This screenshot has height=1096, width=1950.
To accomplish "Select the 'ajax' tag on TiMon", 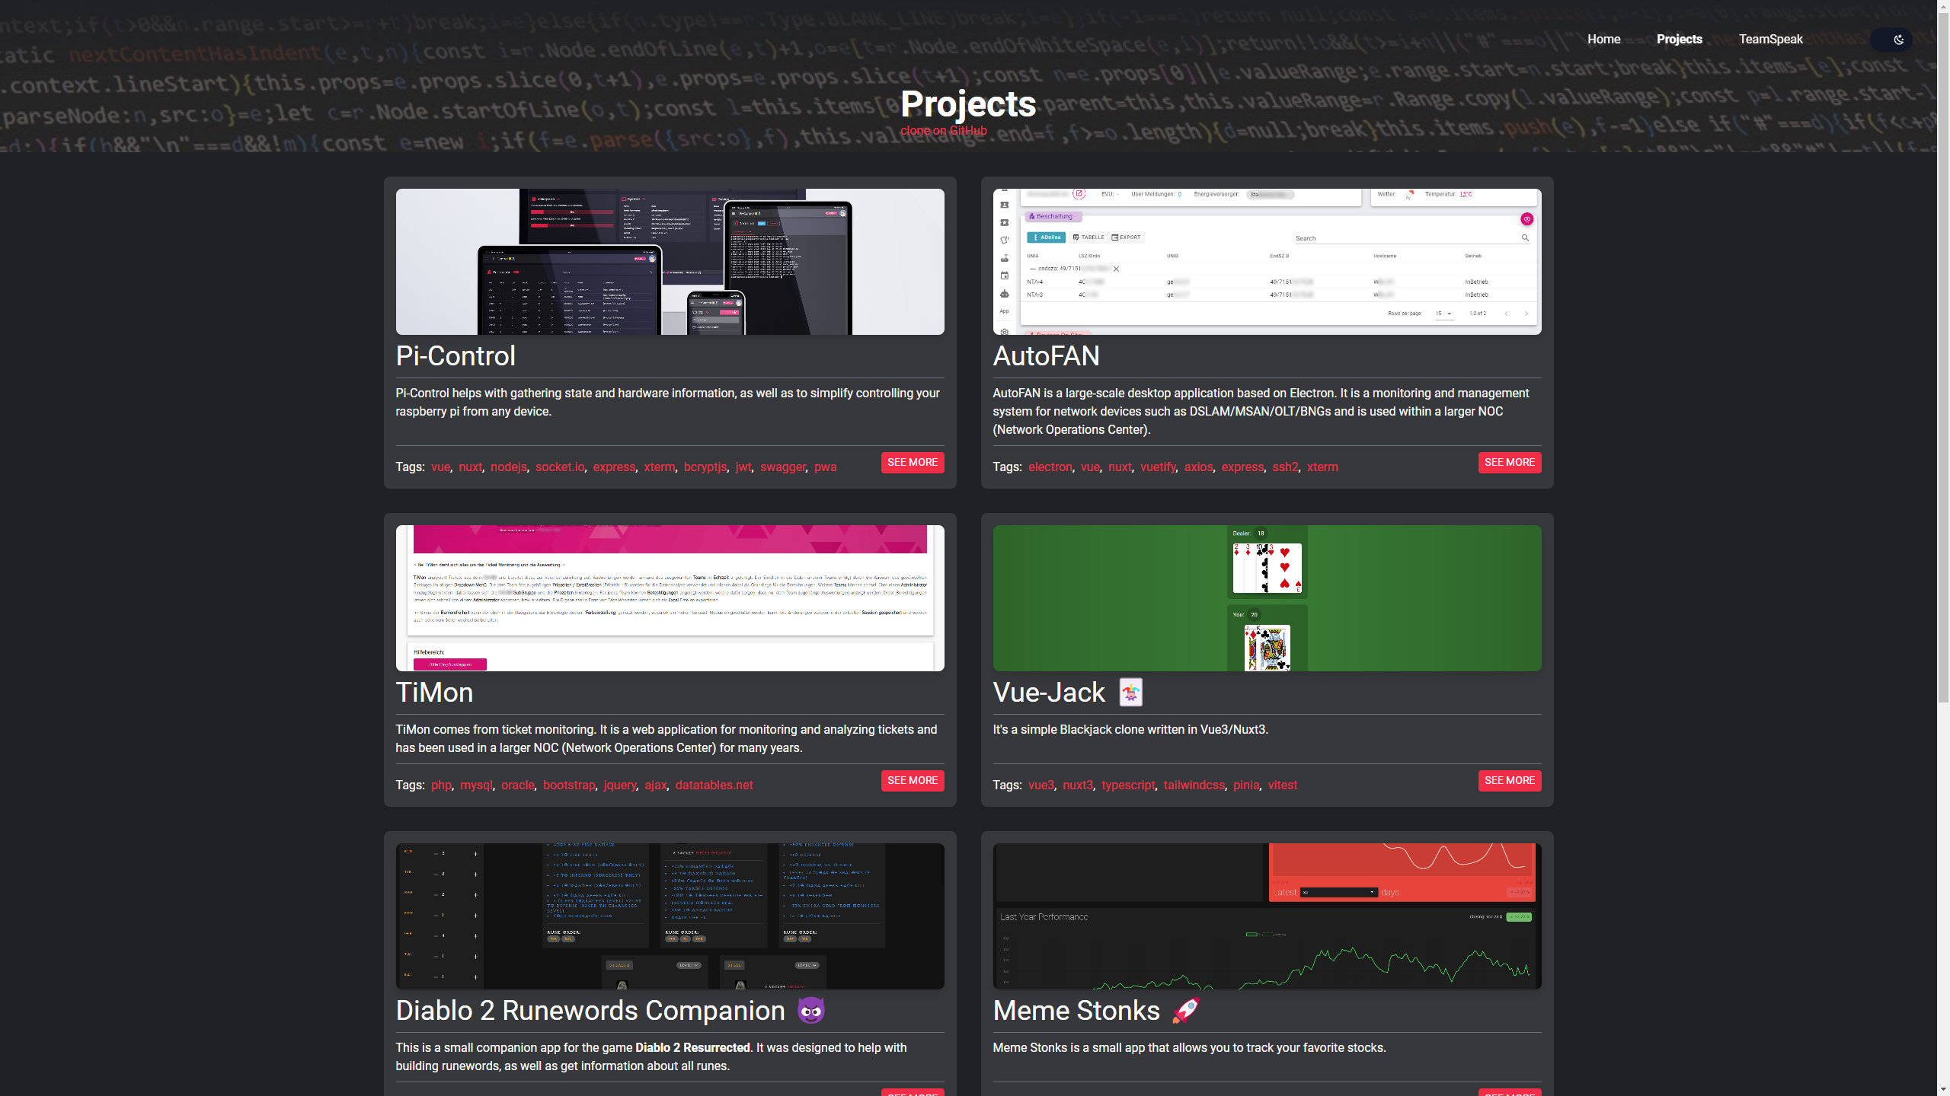I will pos(655,785).
